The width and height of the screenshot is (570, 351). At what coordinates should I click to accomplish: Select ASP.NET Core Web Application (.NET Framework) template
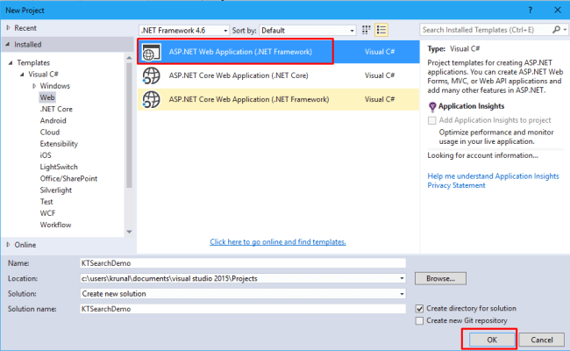[x=279, y=99]
